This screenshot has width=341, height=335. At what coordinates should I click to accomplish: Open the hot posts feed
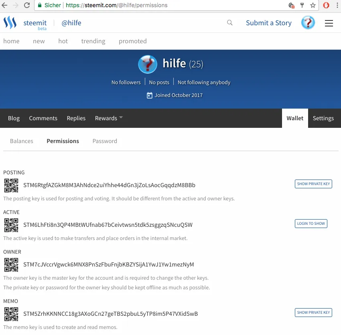tap(63, 41)
